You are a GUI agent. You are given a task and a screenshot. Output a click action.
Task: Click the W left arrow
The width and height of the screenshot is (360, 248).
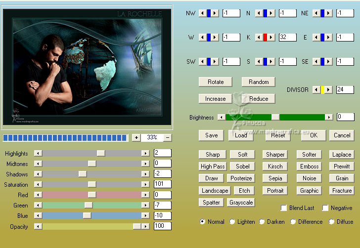coord(203,37)
